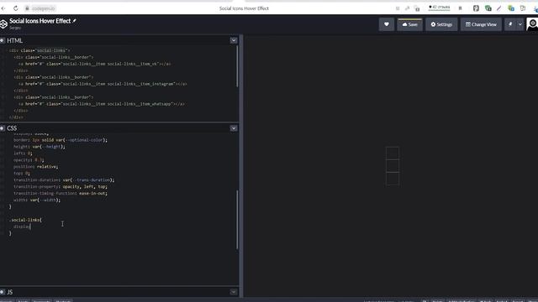The height and width of the screenshot is (302, 538).
Task: Open the JS panel dropdown menu
Action: click(234, 292)
